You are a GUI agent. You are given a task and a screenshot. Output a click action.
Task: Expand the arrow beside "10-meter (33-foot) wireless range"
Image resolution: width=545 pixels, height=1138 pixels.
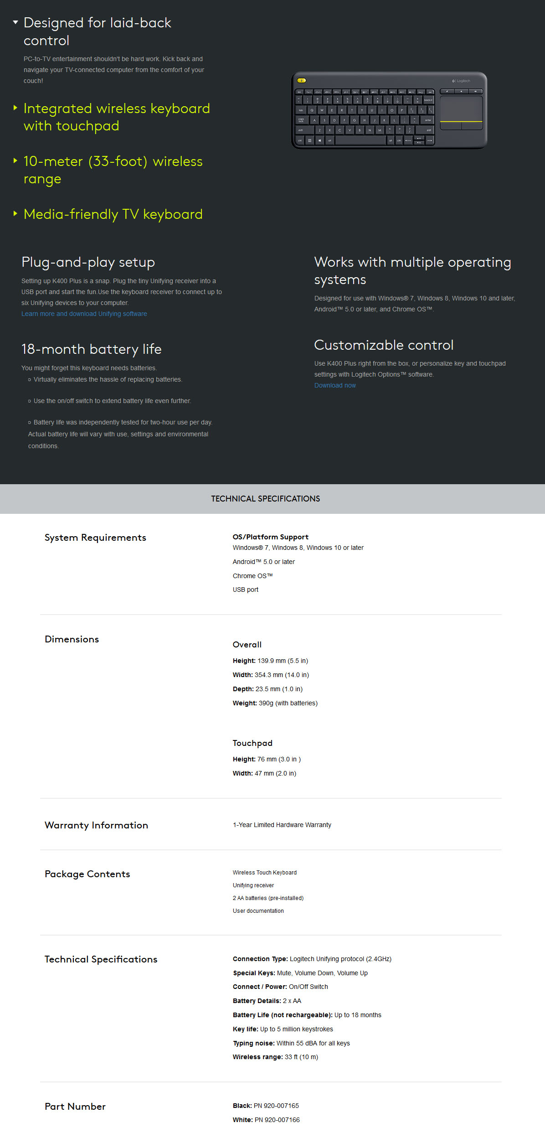[15, 161]
